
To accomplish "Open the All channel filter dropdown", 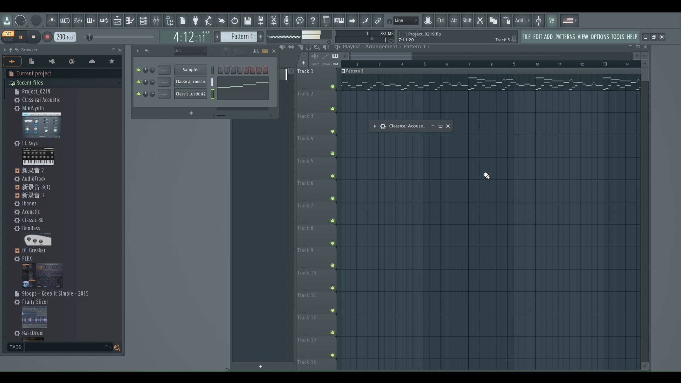I will click(x=190, y=51).
